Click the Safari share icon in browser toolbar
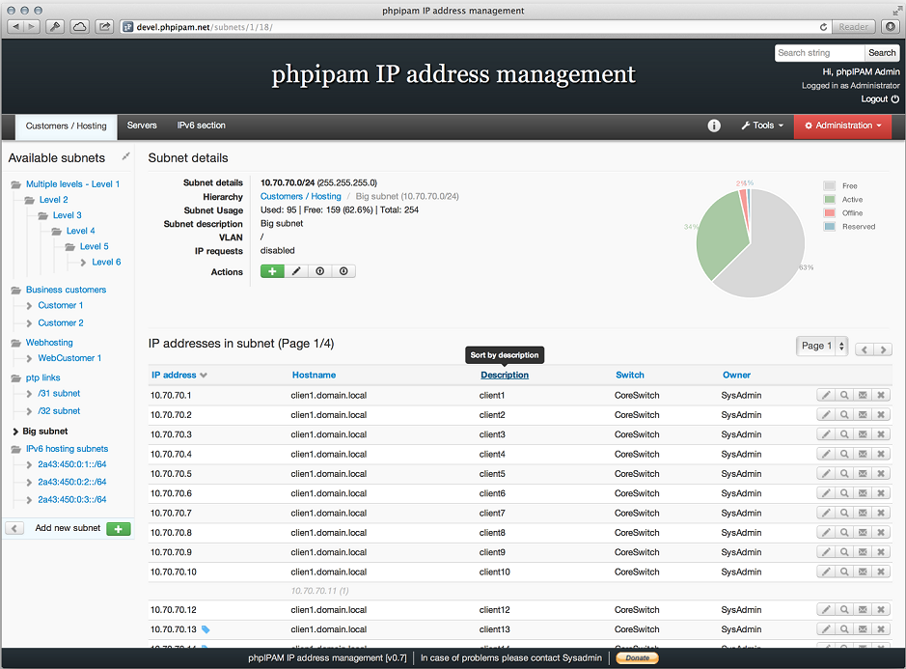The image size is (906, 669). tap(104, 27)
